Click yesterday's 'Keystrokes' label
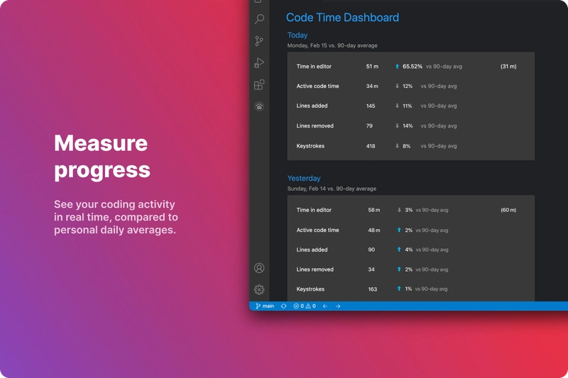This screenshot has height=378, width=568. tap(310, 289)
